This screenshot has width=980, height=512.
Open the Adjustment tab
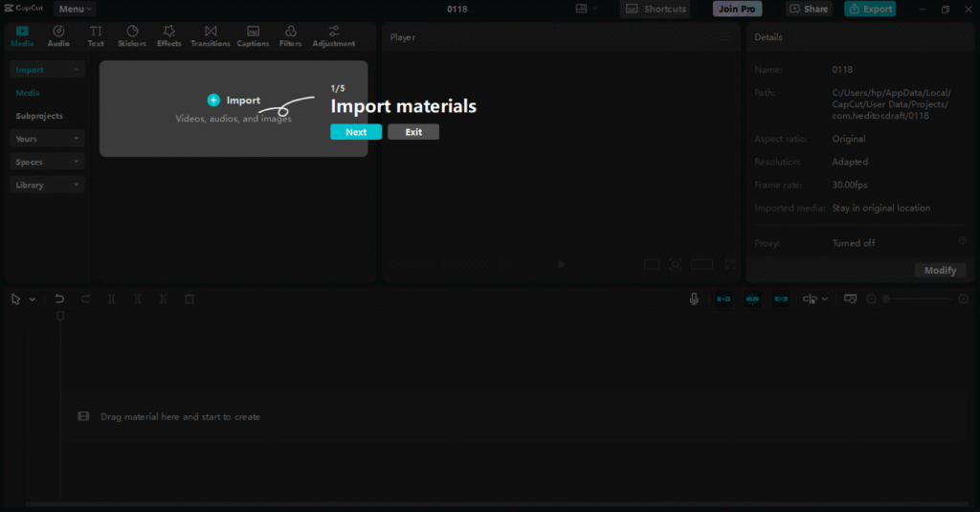click(334, 36)
